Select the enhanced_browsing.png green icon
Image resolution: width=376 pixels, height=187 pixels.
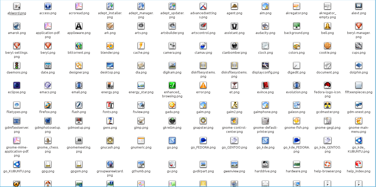pos(172,85)
